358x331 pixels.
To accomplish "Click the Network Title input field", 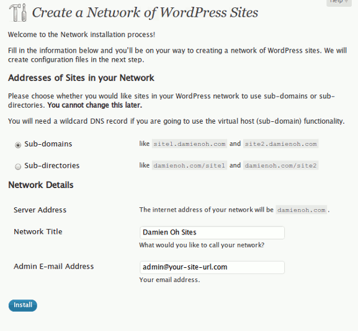I will coord(212,233).
